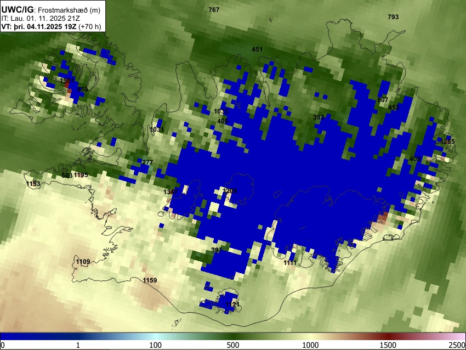Click the value 1121 on the map

pos(232,304)
